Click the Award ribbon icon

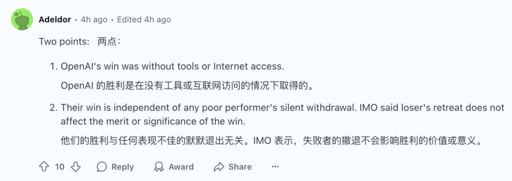click(159, 167)
